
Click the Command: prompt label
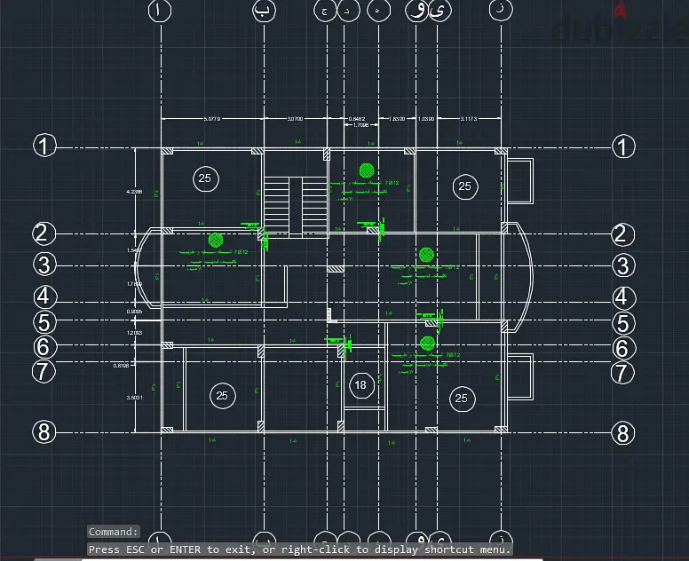114,532
